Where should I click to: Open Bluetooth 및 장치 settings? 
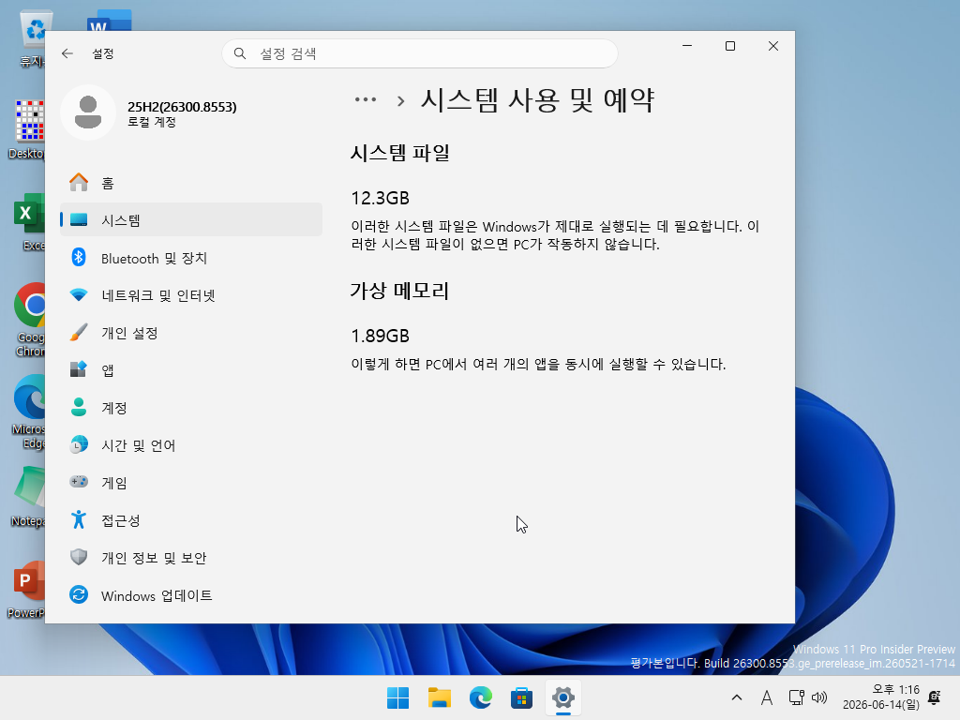point(191,258)
